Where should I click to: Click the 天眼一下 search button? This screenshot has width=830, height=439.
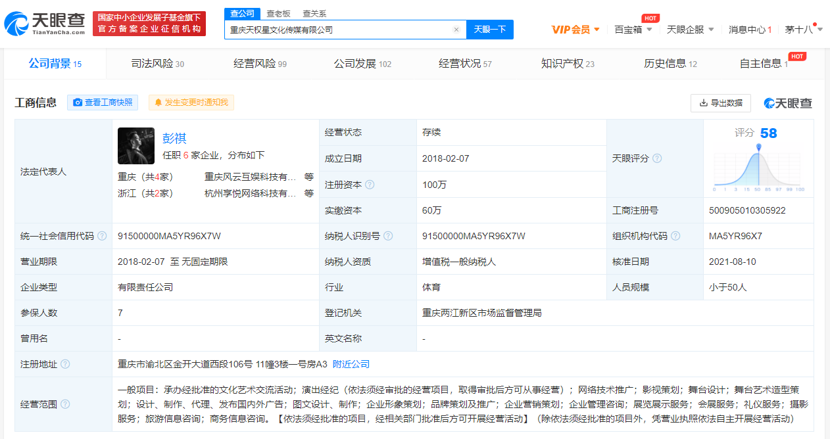490,30
